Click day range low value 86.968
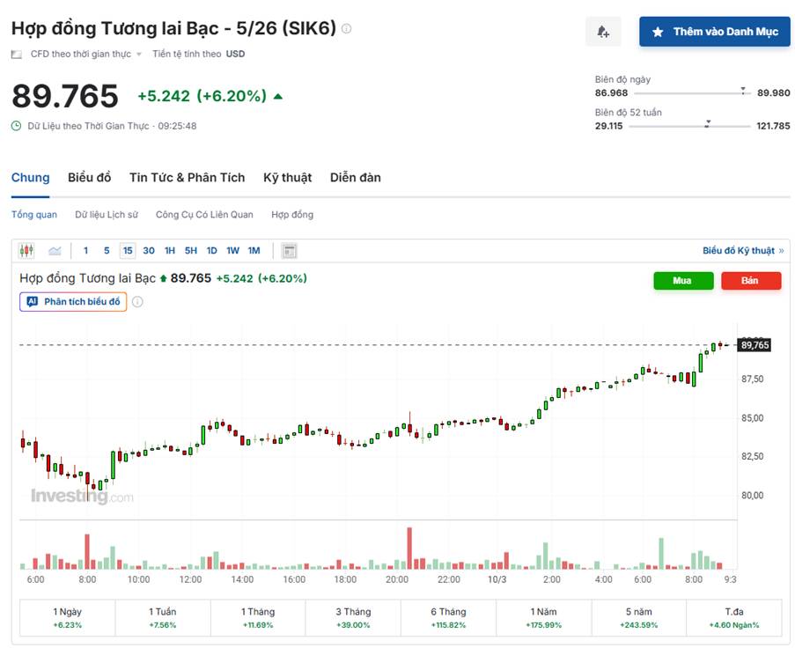Viewport: 795px width, 648px height. tap(611, 92)
